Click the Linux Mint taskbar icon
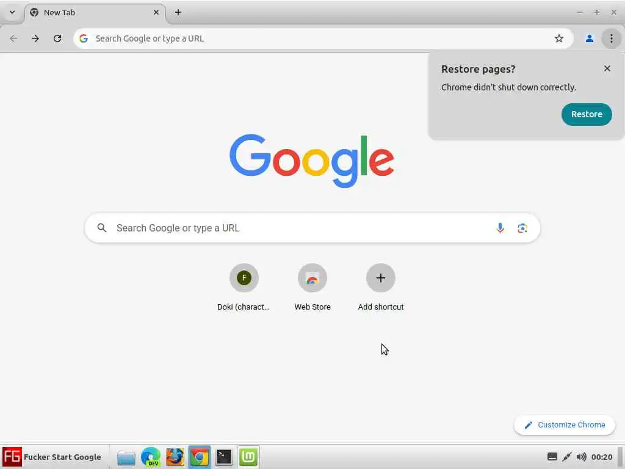This screenshot has height=469, width=625. [248, 457]
